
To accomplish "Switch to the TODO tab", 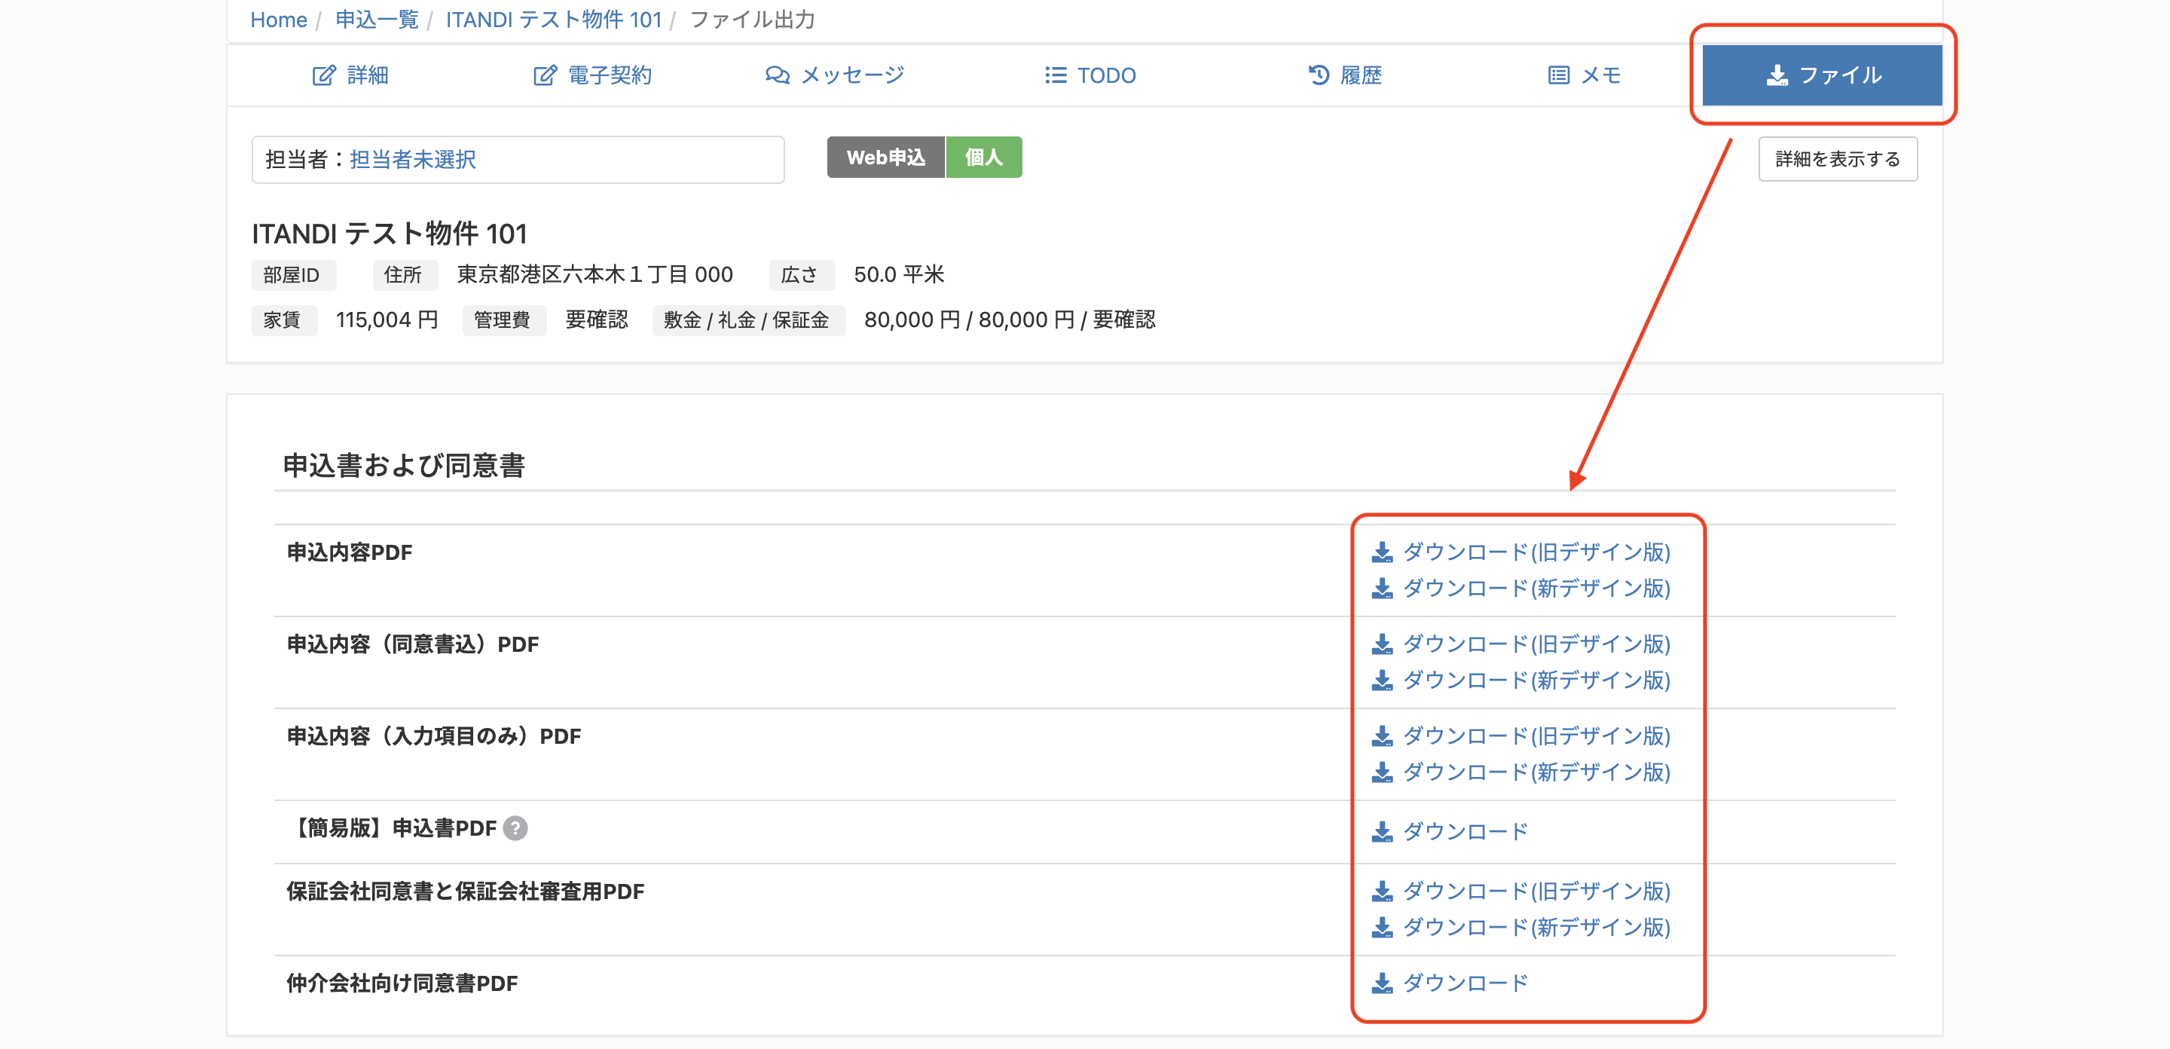I will 1090,75.
